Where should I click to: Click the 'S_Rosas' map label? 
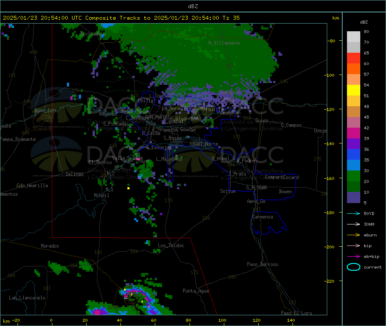pyautogui.click(x=172, y=138)
